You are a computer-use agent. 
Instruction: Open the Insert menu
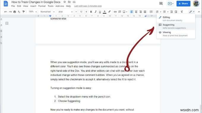[33, 6]
